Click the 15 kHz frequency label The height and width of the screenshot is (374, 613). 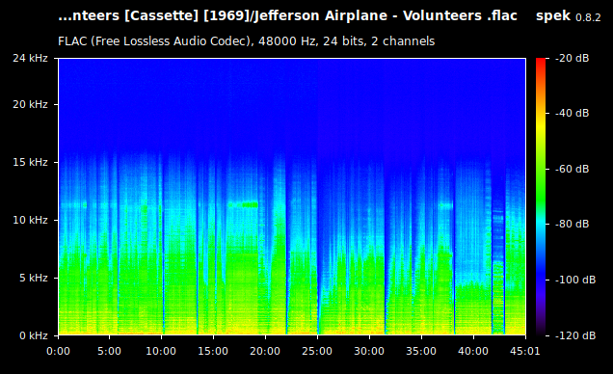point(30,162)
